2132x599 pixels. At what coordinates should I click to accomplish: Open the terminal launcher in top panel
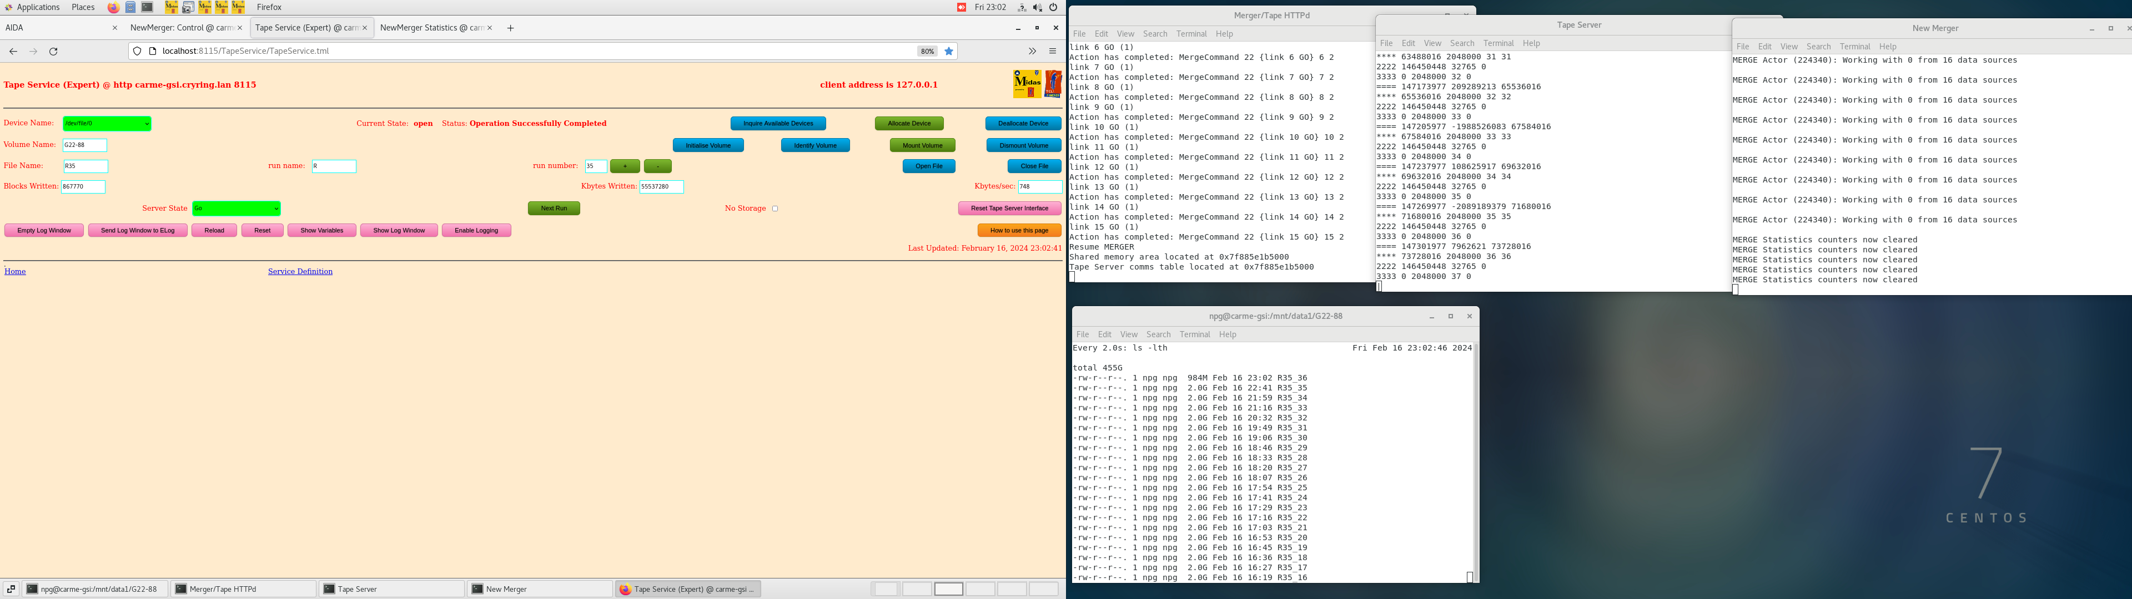click(147, 7)
